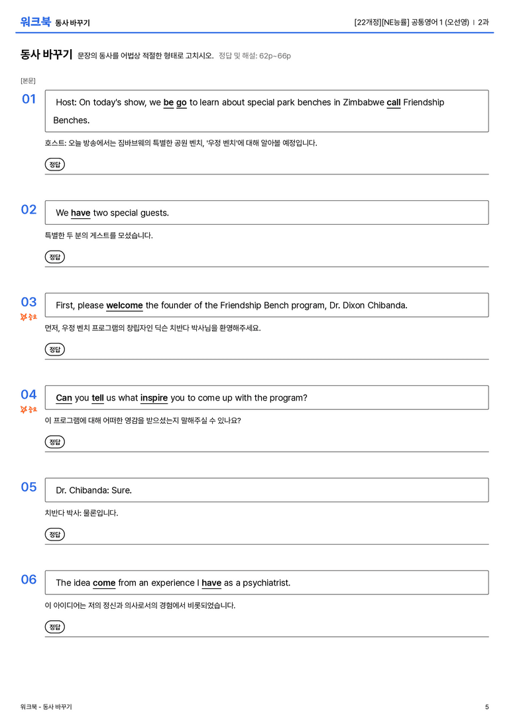Click the 정답 badge under question 02

[x=54, y=257]
